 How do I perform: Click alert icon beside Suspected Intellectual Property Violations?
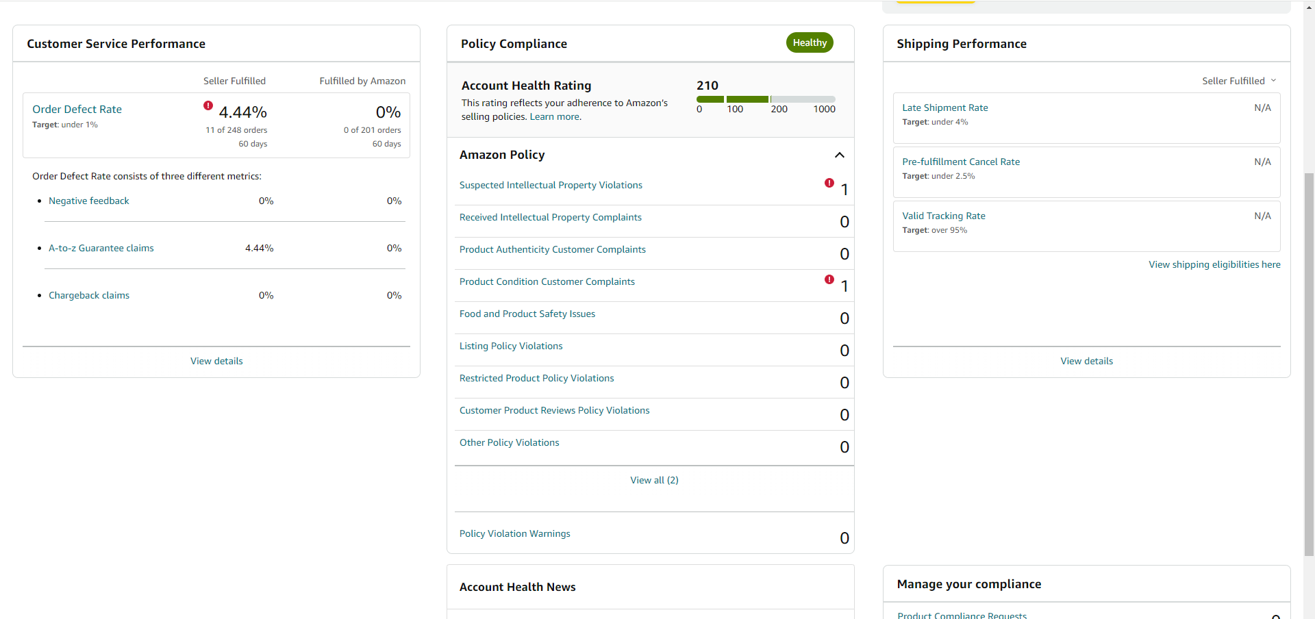tap(829, 183)
